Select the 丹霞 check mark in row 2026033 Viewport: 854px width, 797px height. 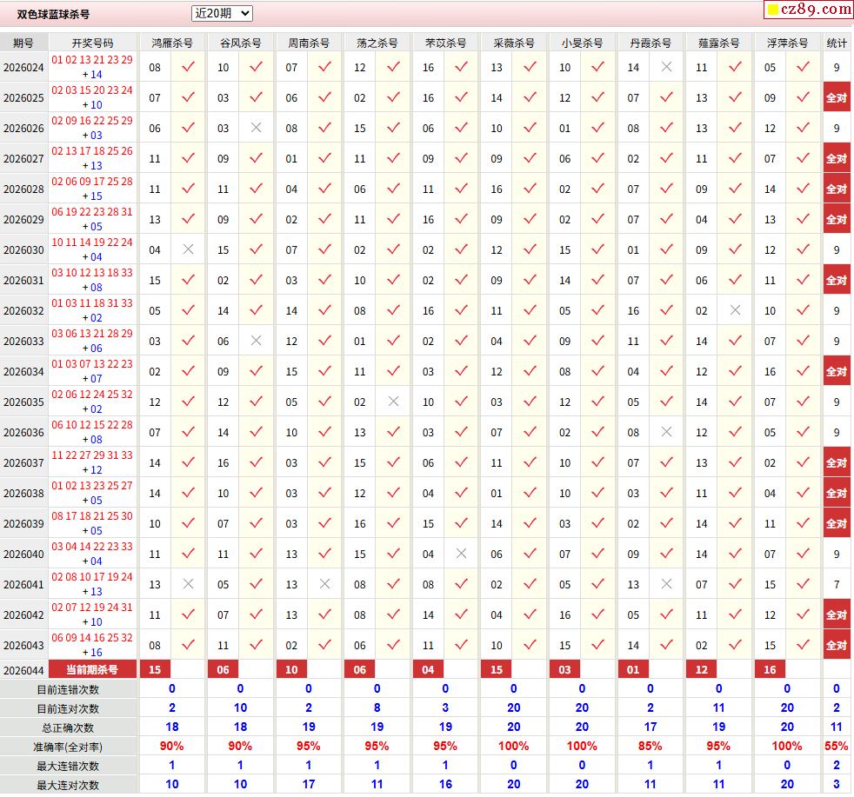tap(667, 341)
